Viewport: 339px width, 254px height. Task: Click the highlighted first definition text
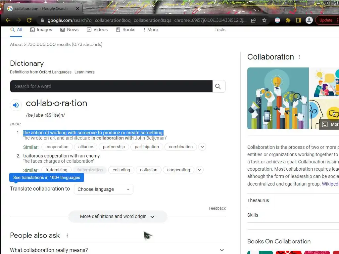(x=93, y=133)
